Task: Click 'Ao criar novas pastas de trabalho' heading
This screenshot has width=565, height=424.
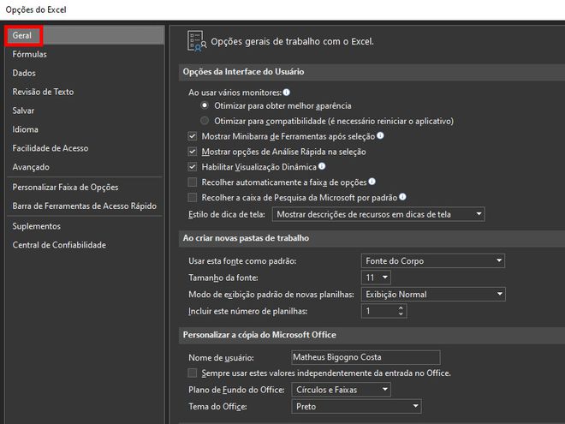Action: 246,238
